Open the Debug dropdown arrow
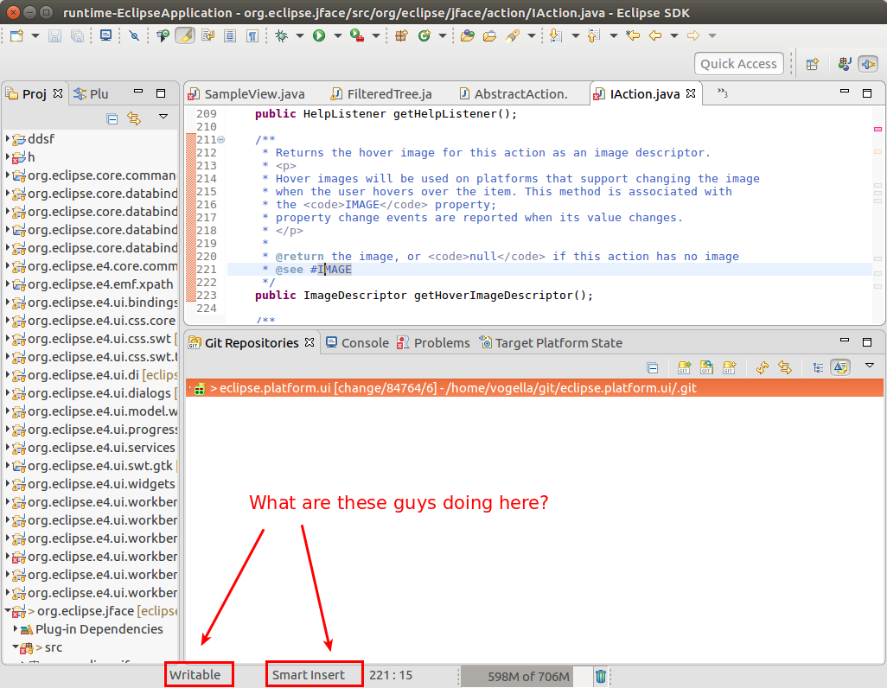 pyautogui.click(x=300, y=35)
